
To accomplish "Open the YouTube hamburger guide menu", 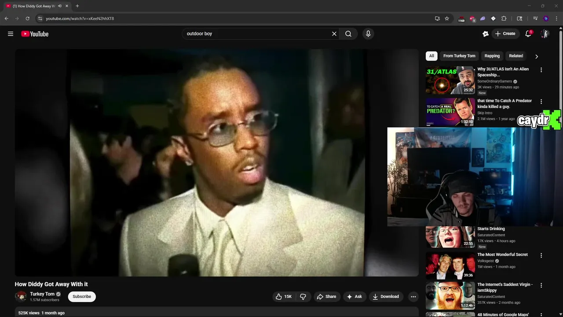I will (11, 34).
